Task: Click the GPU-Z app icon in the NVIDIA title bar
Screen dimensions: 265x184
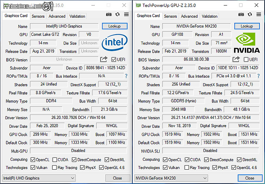Action: click(x=138, y=6)
